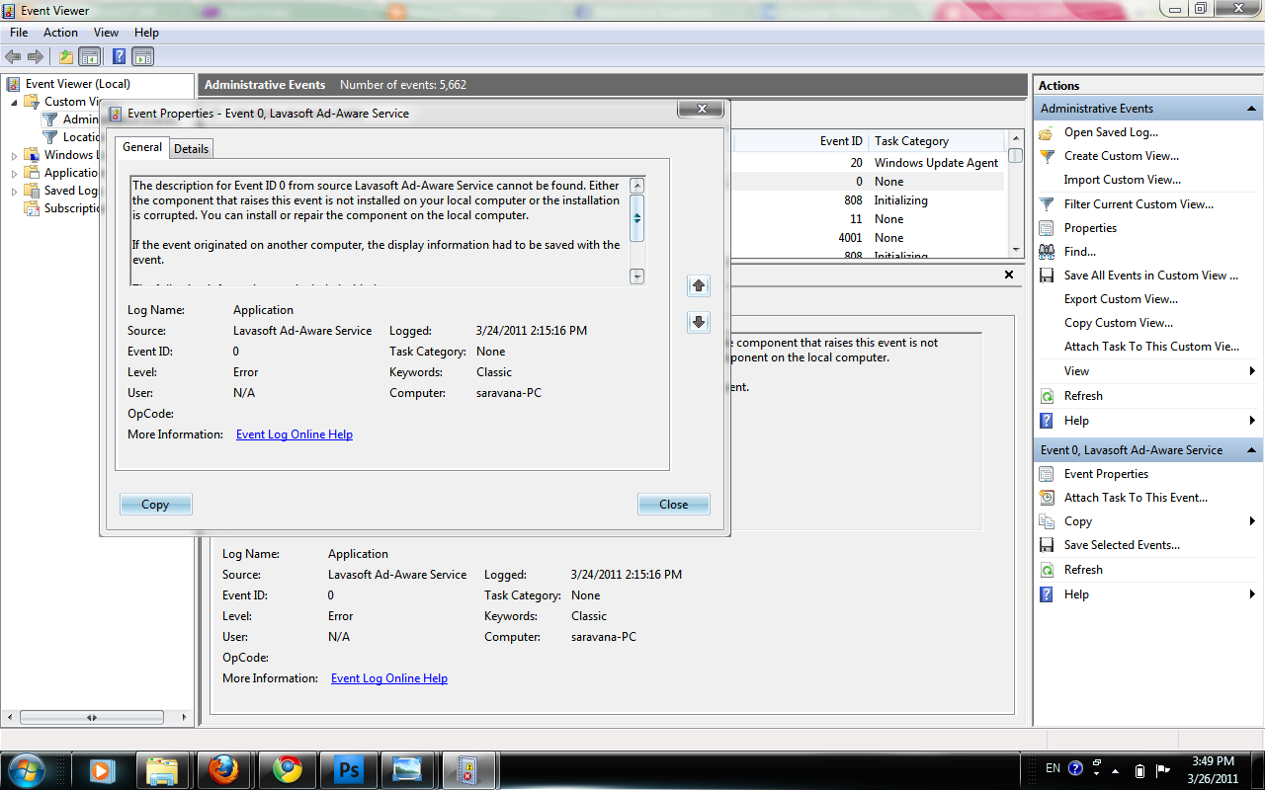Image resolution: width=1265 pixels, height=790 pixels.
Task: Collapse the Administrative Events actions section
Action: coord(1252,109)
